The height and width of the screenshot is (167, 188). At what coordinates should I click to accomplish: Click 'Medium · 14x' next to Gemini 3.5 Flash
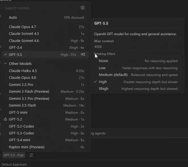(74, 105)
